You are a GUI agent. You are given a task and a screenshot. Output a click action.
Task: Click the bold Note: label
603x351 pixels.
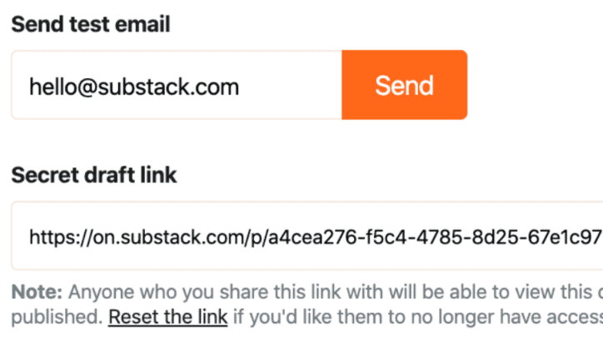(37, 292)
